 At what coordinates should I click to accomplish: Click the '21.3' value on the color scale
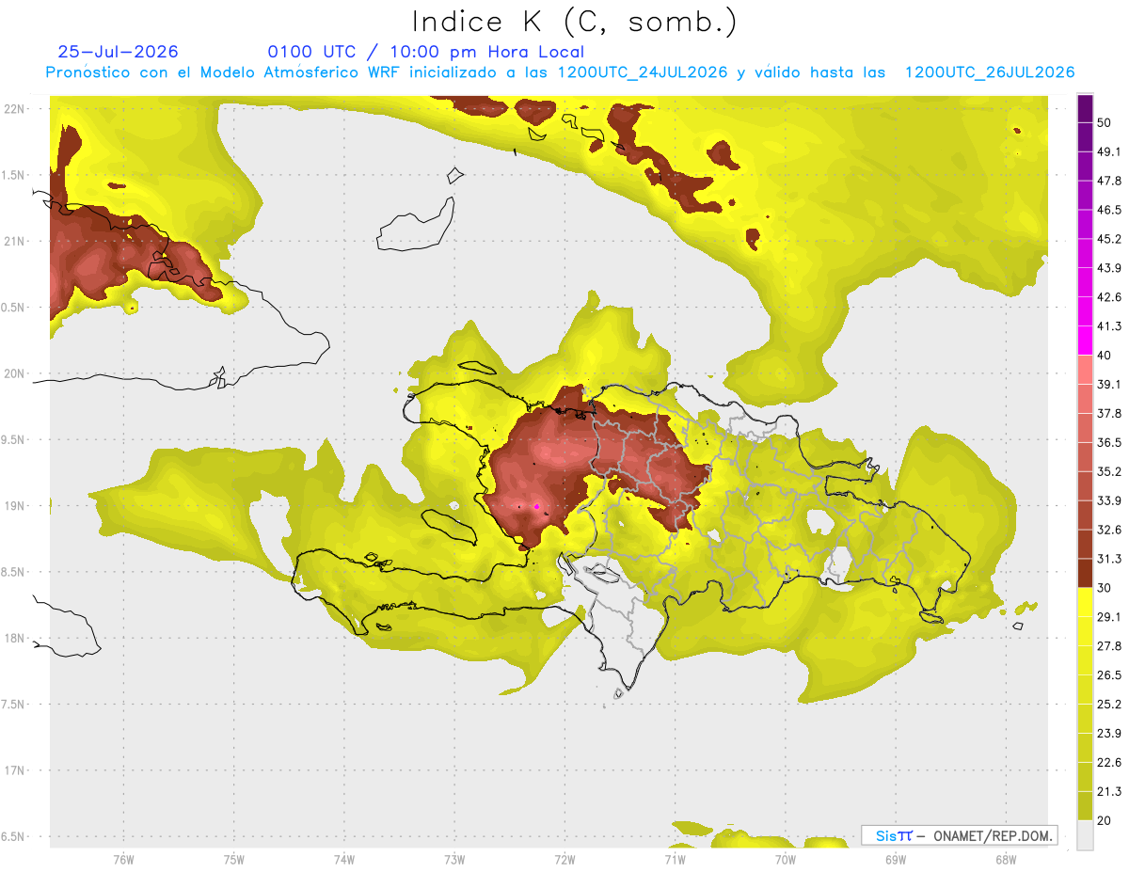point(1109,791)
